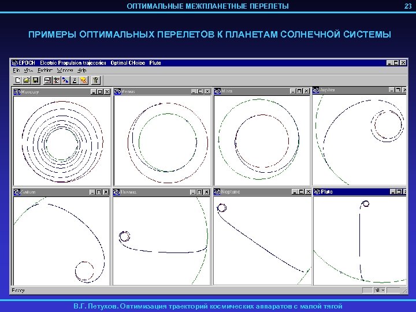Minimize the Mars window
416x312 pixels.
click(293, 91)
